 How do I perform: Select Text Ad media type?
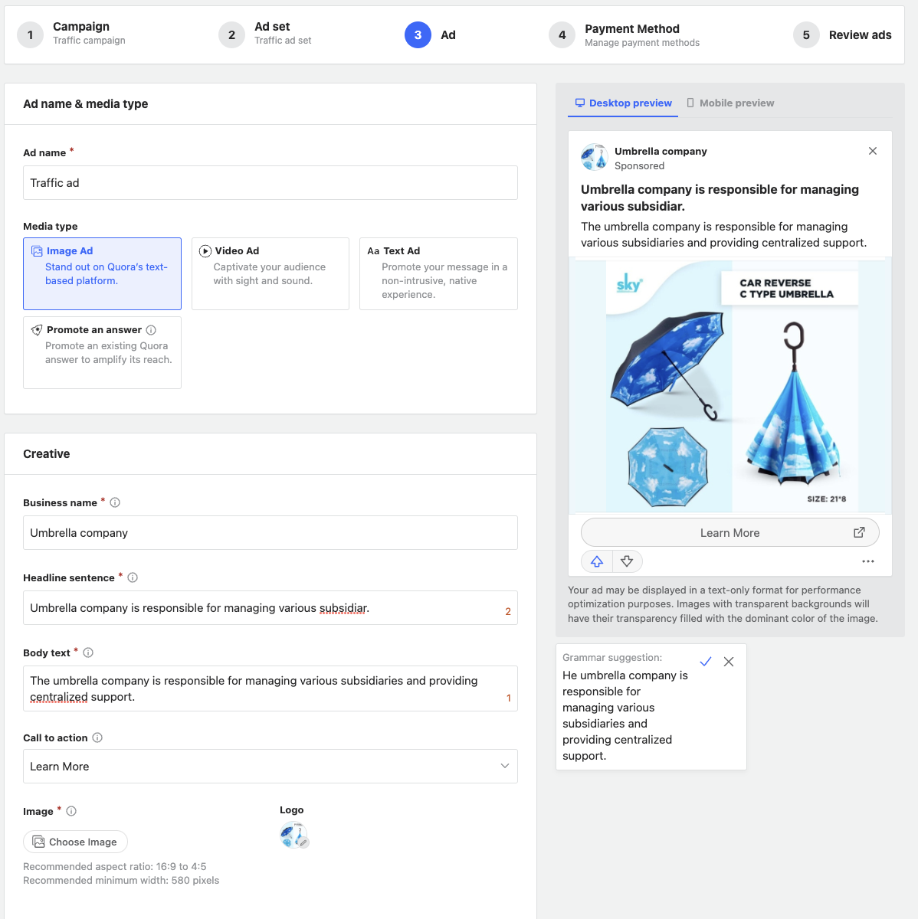tap(438, 273)
